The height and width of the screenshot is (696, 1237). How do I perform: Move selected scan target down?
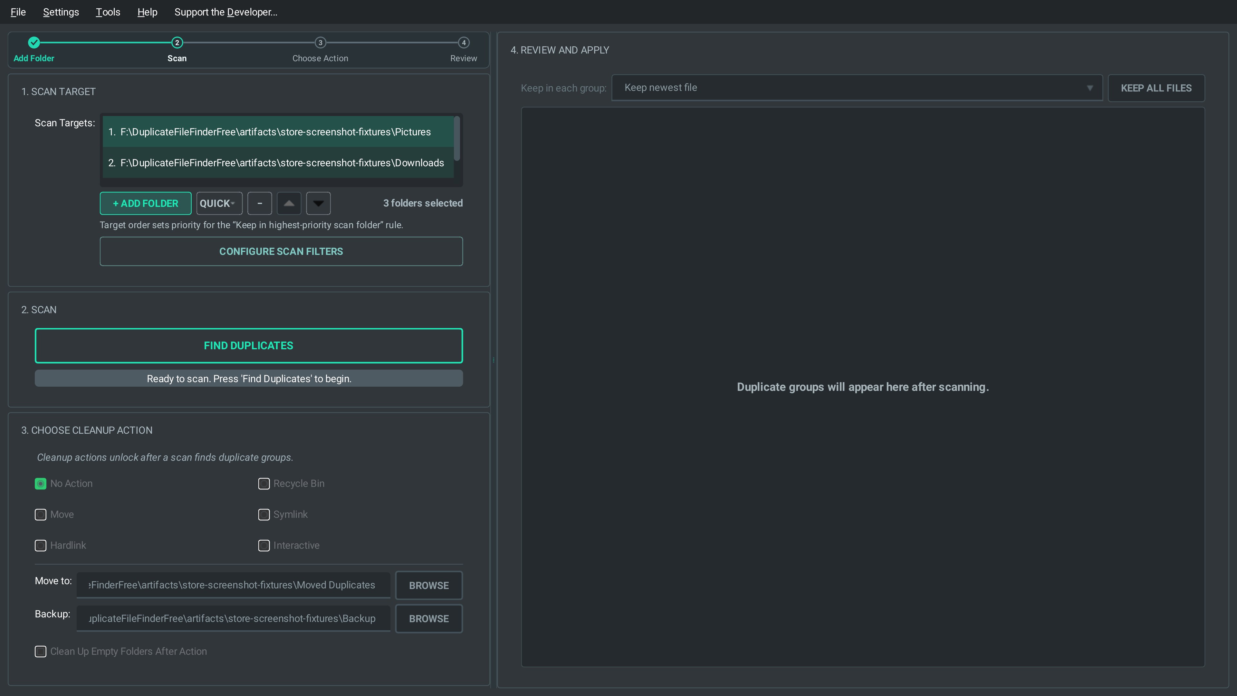pyautogui.click(x=318, y=203)
